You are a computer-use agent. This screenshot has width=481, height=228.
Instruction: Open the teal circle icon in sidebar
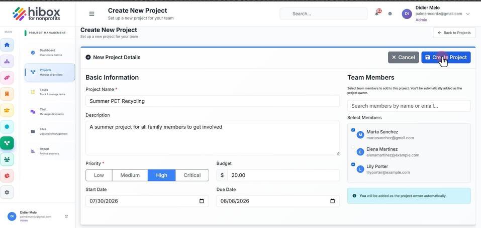pyautogui.click(x=7, y=127)
